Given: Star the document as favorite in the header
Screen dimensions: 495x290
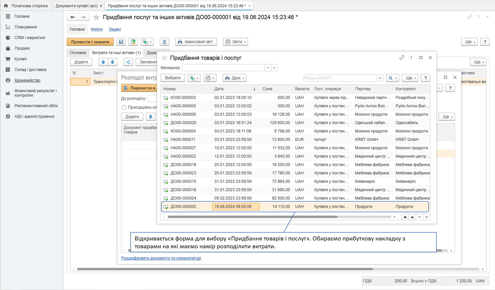Looking at the screenshot, I should pyautogui.click(x=96, y=17).
